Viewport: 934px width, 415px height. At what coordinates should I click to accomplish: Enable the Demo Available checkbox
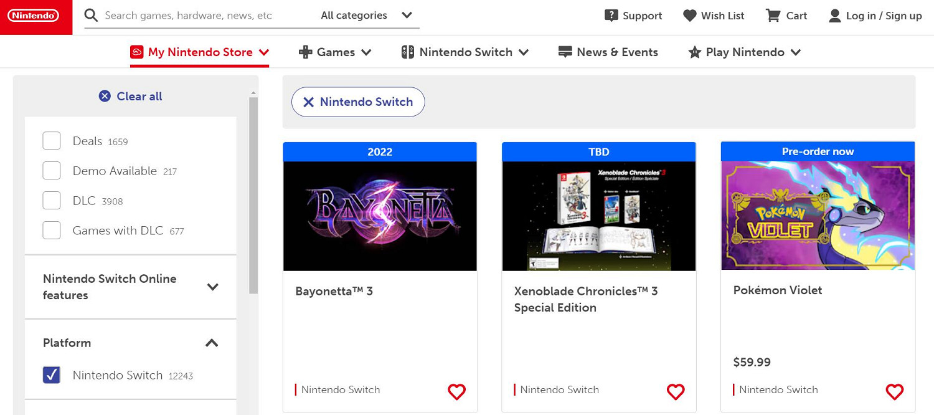[52, 171]
